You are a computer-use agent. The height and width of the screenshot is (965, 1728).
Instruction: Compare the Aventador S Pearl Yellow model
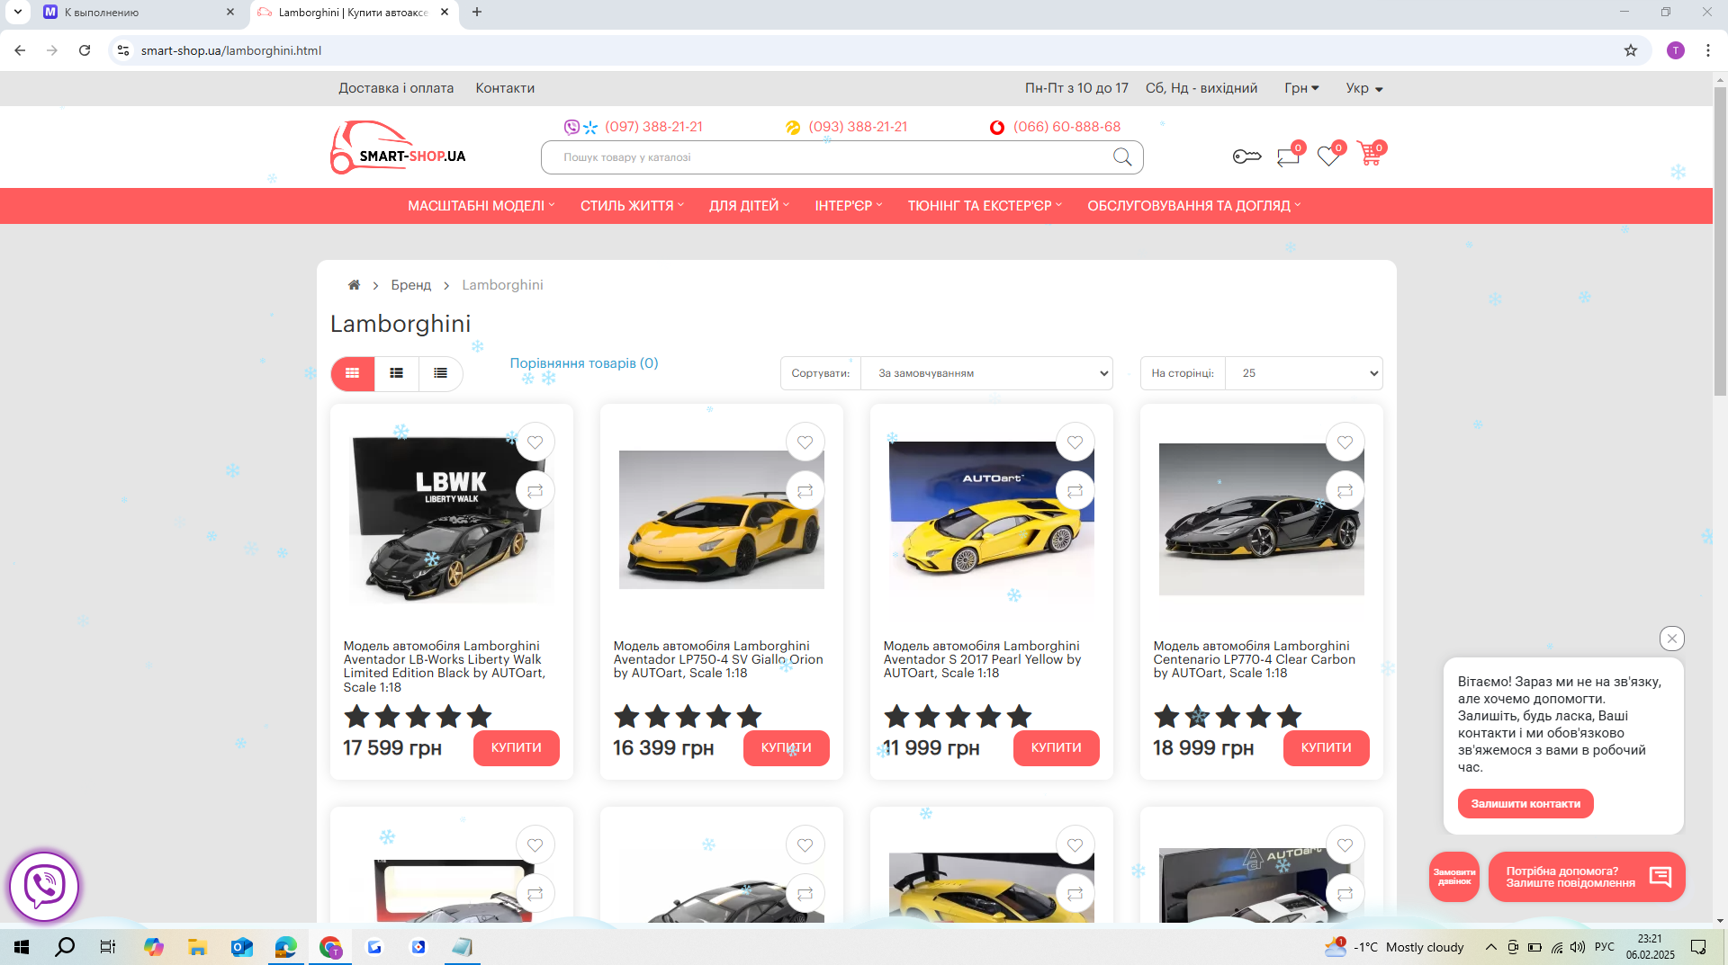[1075, 491]
